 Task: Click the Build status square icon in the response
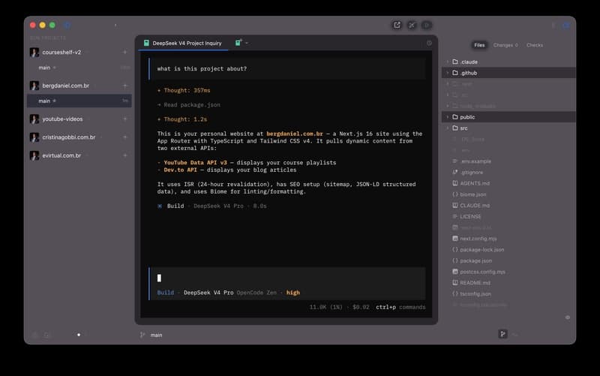click(160, 206)
